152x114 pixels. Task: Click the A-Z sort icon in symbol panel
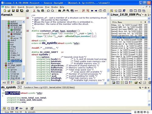[x=4, y=83]
